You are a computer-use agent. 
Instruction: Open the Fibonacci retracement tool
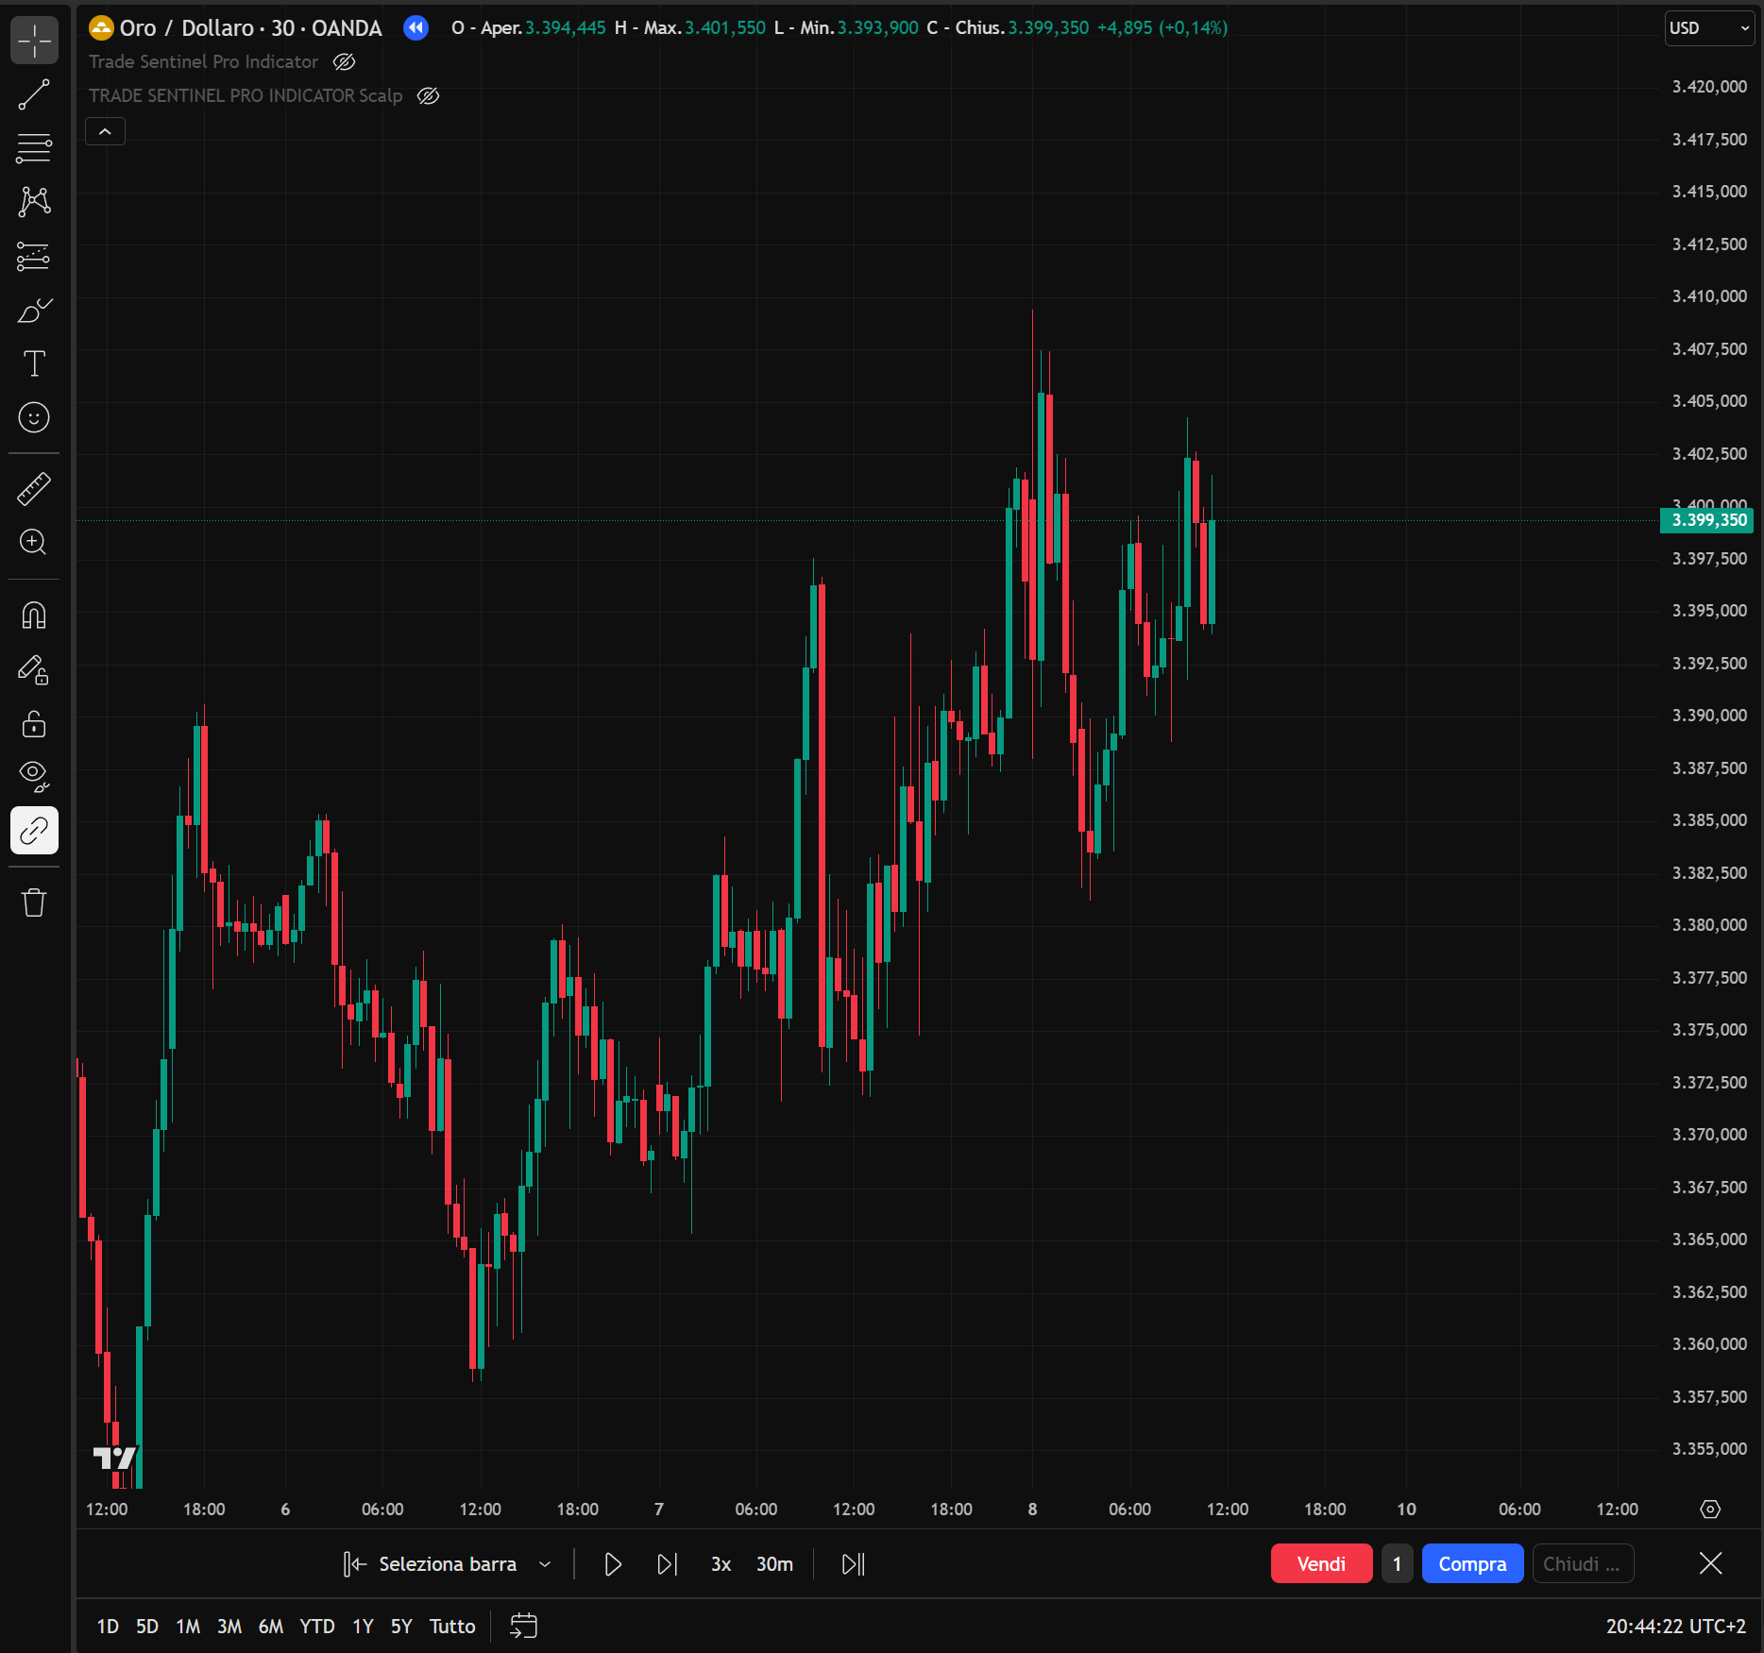[34, 148]
